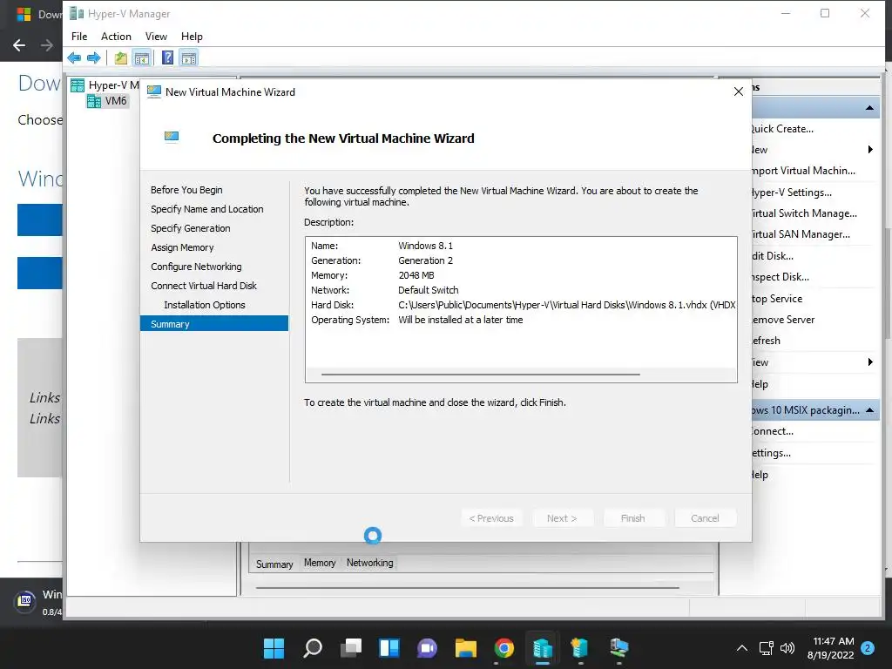The width and height of the screenshot is (892, 669).
Task: Select the Hyper-V Manager root node icon
Action: tap(78, 85)
